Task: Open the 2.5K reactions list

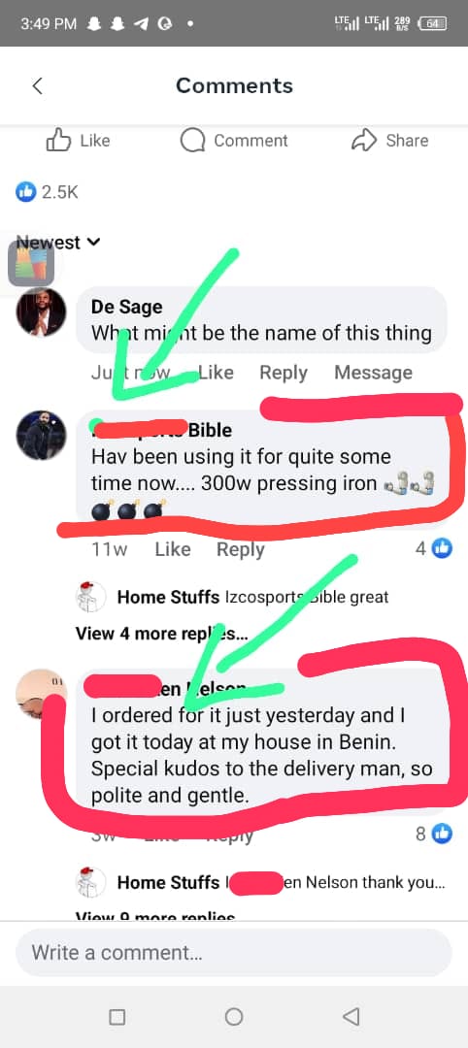Action: coord(47,192)
